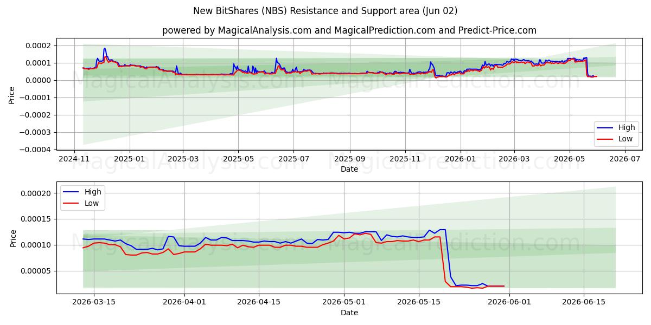The width and height of the screenshot is (651, 325).
Task: Click the '-0.0001' upper y-axis tick
Action: [x=36, y=97]
